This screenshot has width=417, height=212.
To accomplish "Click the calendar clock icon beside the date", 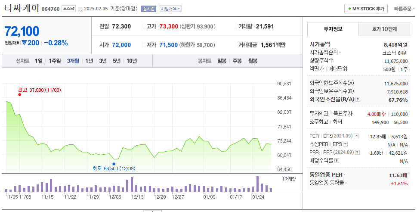I will tap(80, 9).
